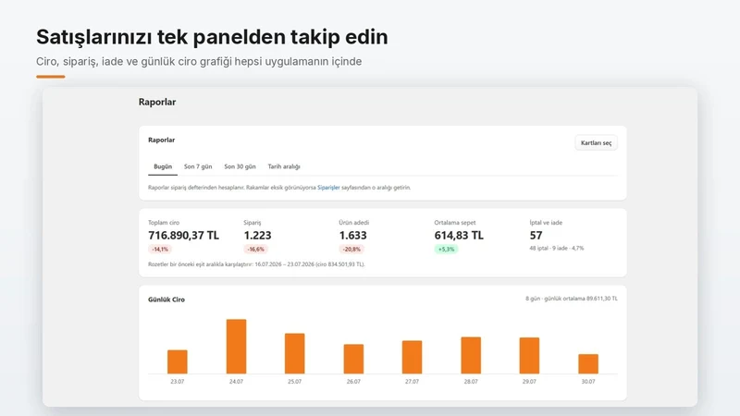Click the -20,8% product change badge
This screenshot has width=740, height=416.
coord(351,249)
